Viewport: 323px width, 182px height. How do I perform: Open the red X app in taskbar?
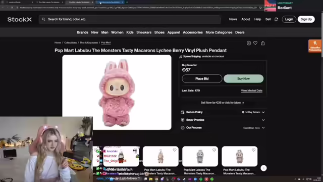(206, 179)
